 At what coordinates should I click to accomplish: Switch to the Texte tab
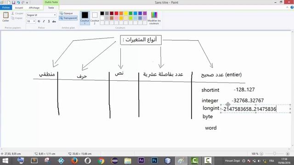click(51, 8)
